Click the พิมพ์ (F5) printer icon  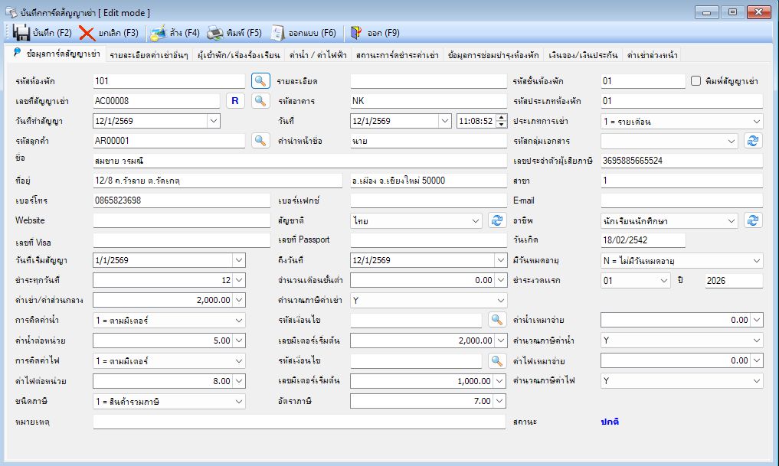pyautogui.click(x=214, y=33)
